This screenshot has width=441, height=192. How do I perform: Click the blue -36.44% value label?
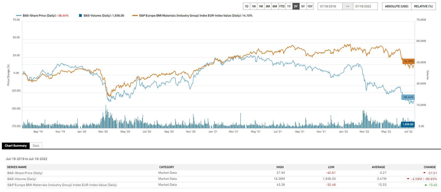408,97
